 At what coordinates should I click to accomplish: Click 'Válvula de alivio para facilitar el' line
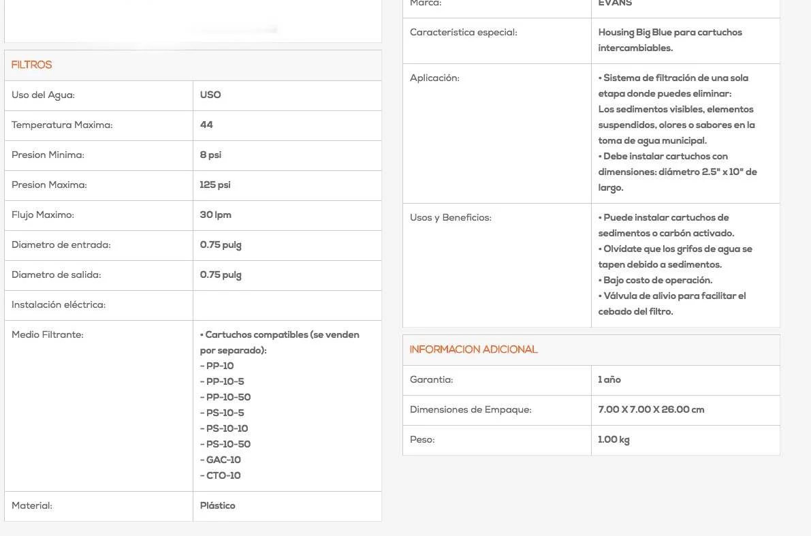675,296
